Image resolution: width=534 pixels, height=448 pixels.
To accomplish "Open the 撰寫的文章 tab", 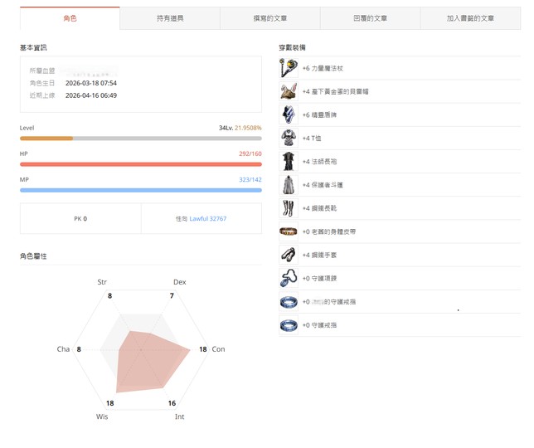I will coord(270,18).
